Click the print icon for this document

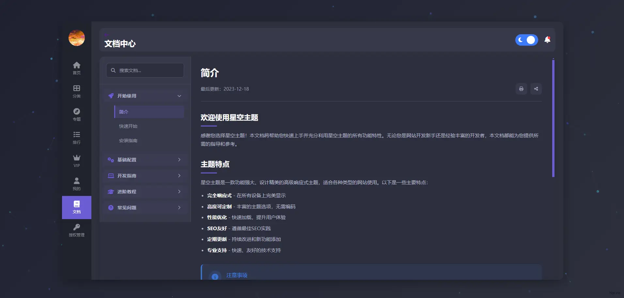521,89
